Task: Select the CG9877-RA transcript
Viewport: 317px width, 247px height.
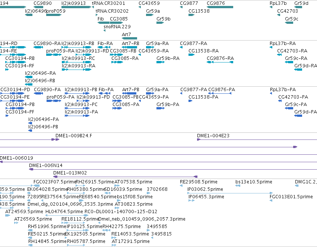Action: (181, 47)
